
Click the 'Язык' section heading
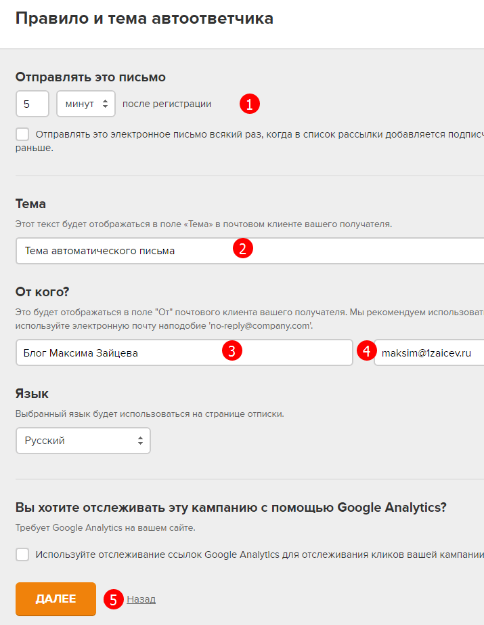pos(32,394)
